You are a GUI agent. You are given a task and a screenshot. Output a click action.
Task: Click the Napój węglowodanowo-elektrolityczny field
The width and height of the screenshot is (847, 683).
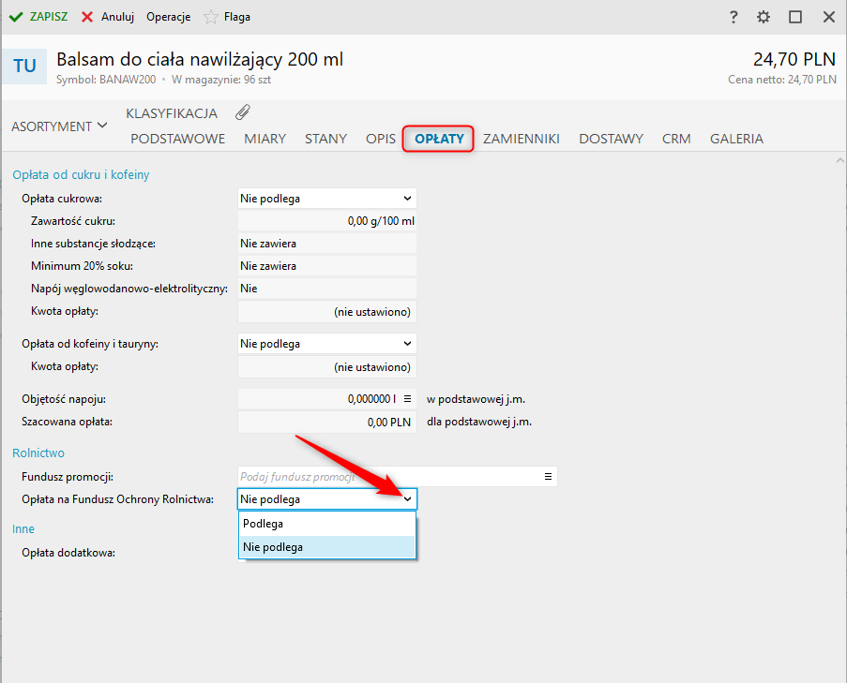tap(326, 289)
